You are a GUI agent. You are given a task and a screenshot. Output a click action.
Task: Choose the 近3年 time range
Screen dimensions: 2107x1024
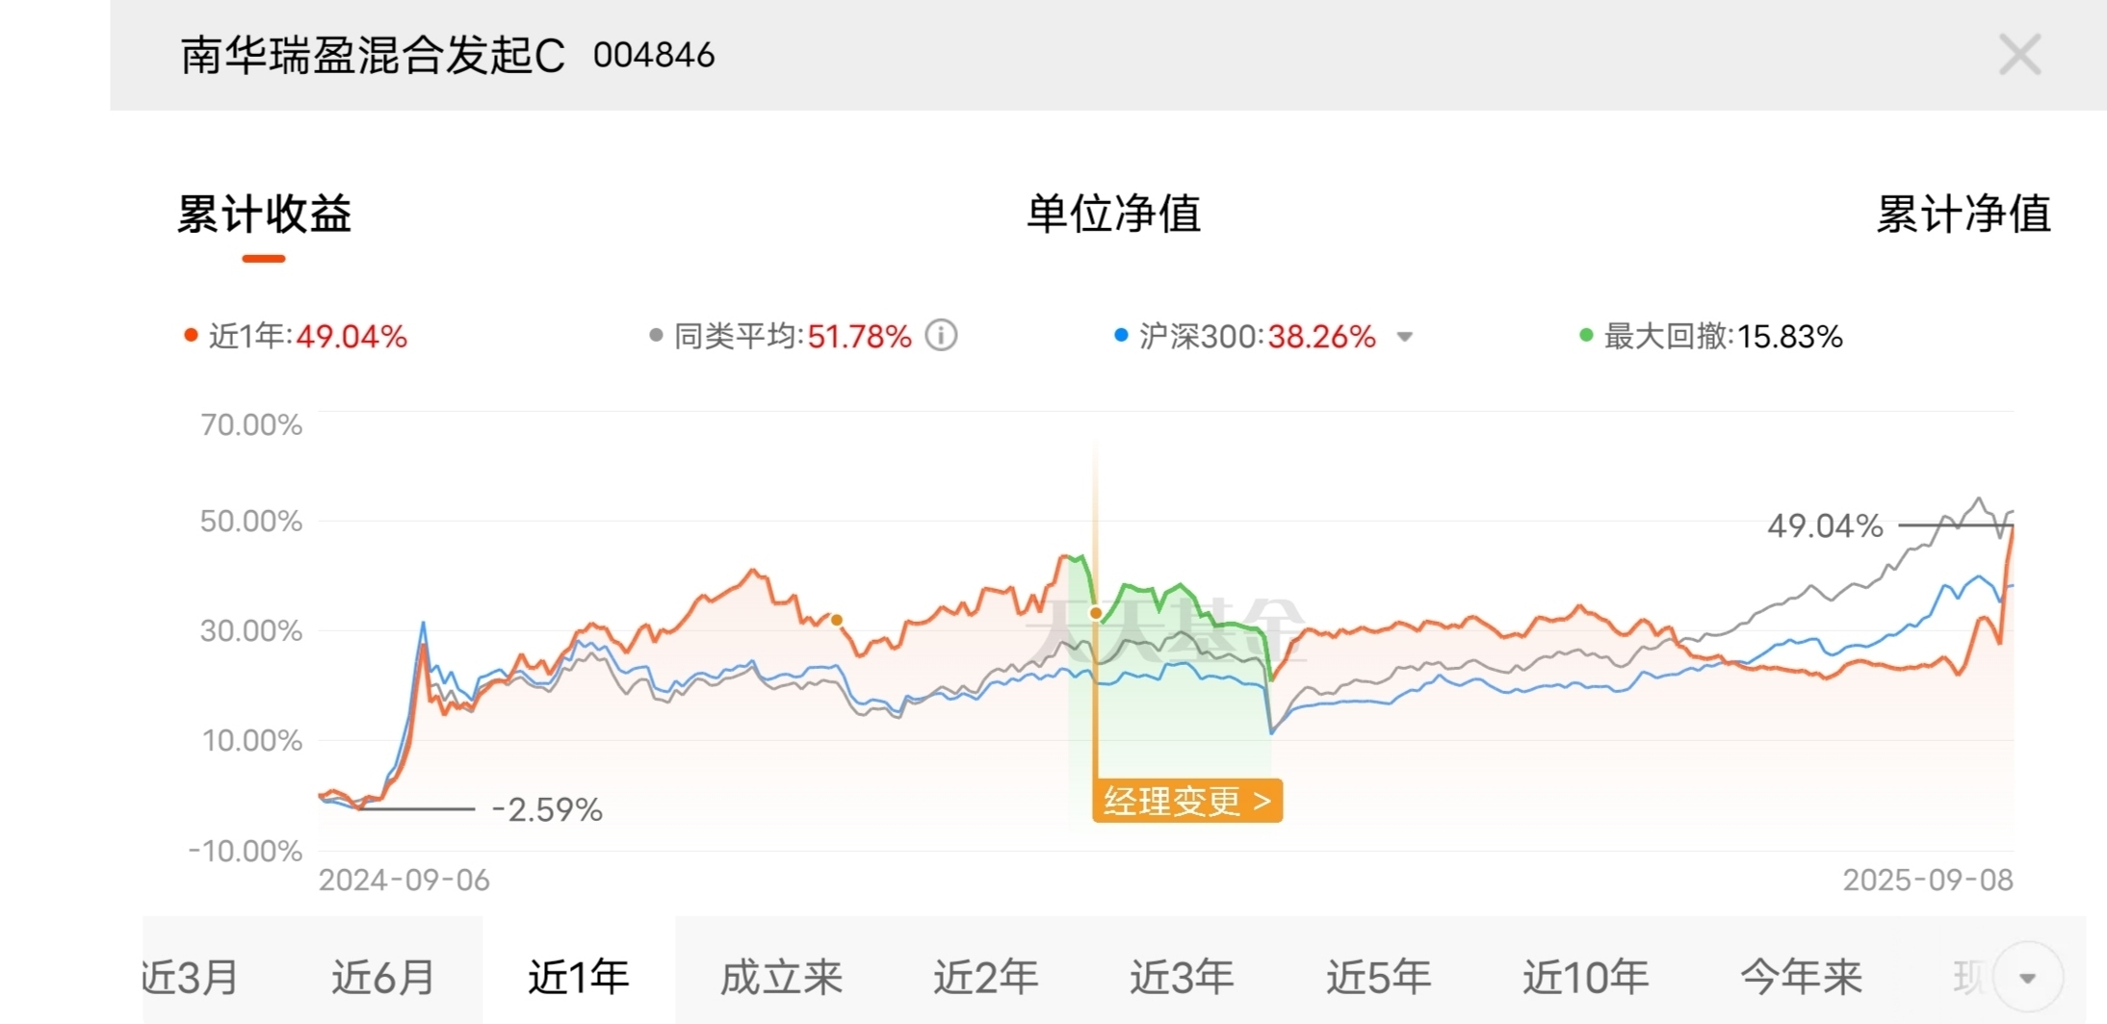pos(1183,977)
